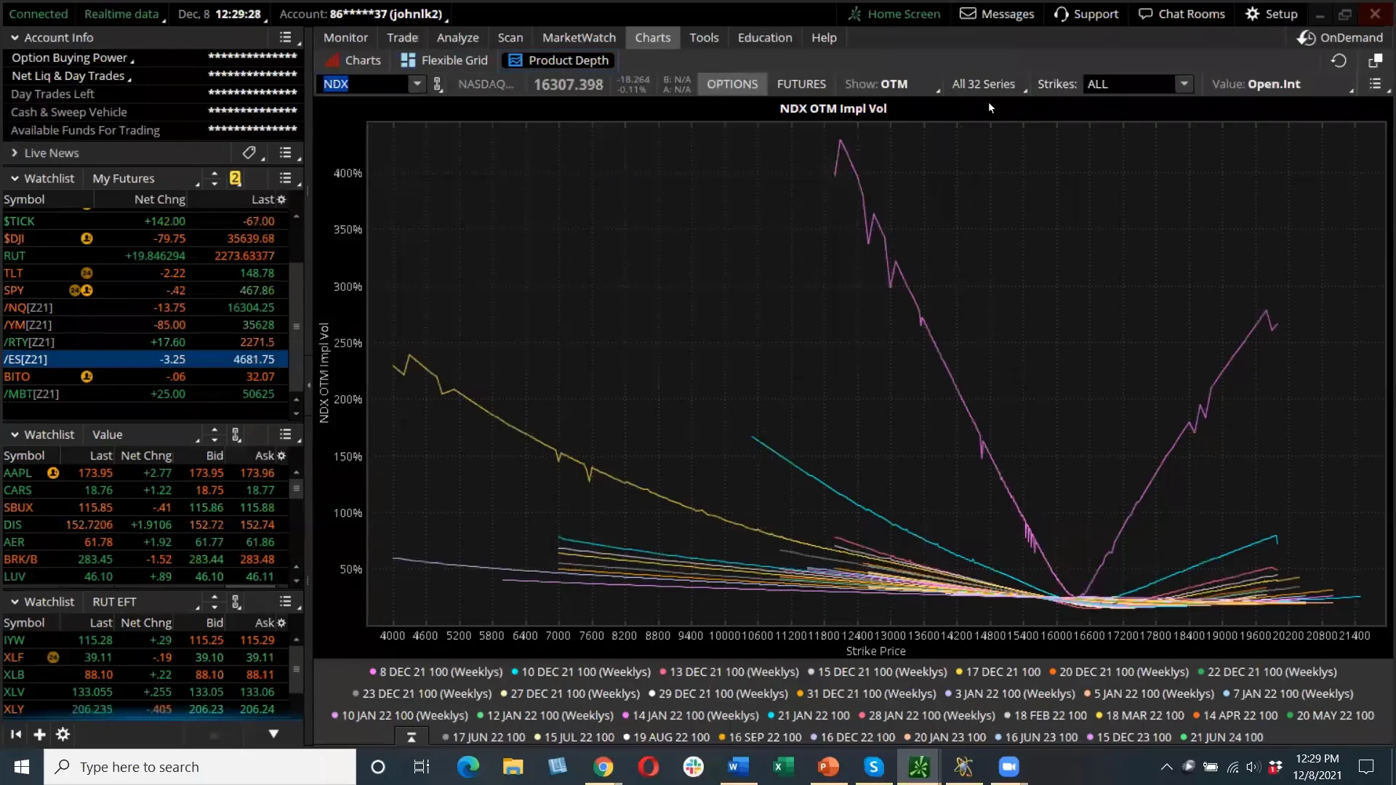Activate OnDemand mode
1396x785 pixels.
[1341, 37]
